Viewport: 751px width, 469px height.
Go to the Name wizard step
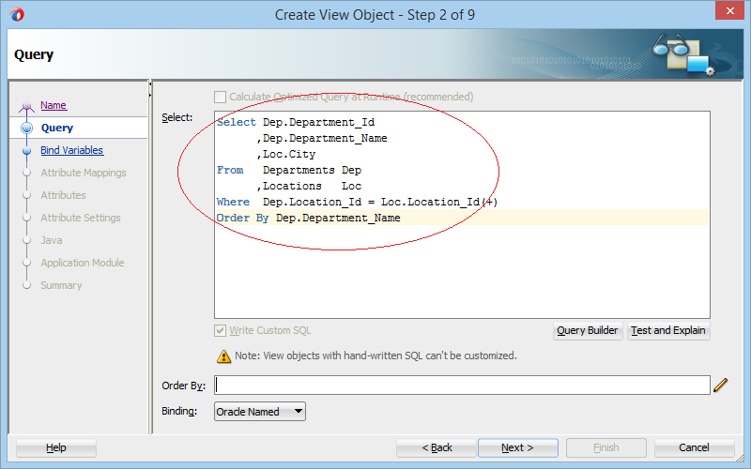54,105
